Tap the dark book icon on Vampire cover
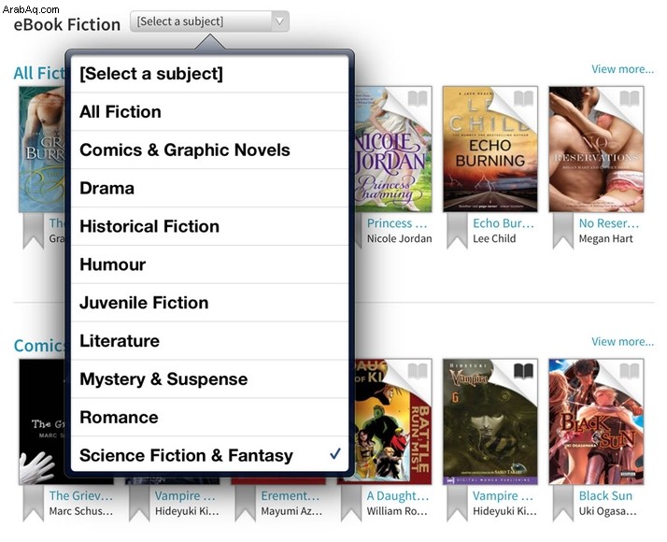Screen dimensions: 667x542 pyautogui.click(x=523, y=371)
